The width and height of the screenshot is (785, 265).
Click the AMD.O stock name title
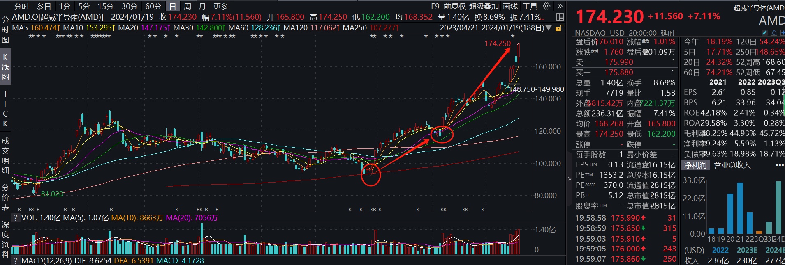[58, 17]
